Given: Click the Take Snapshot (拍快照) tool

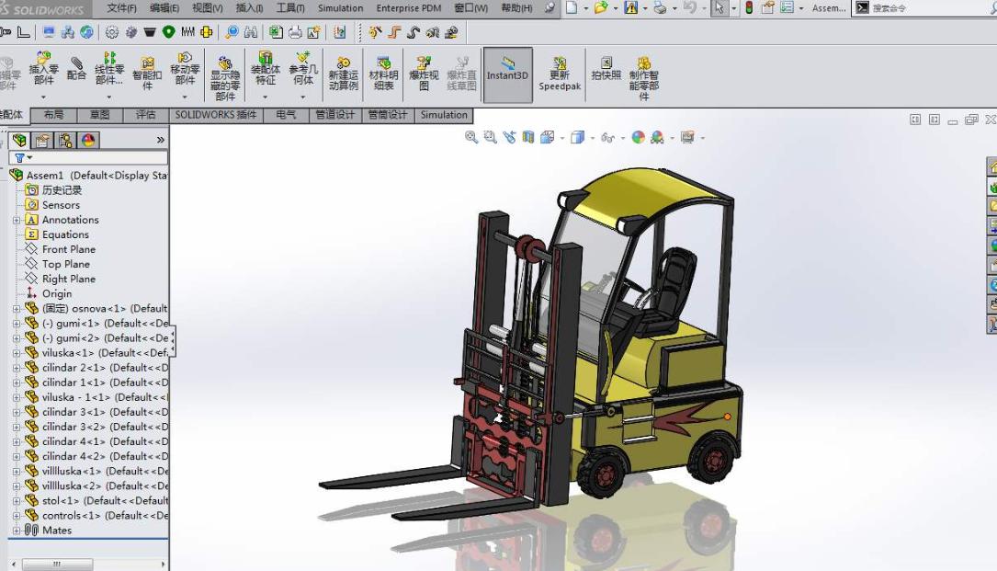Looking at the screenshot, I should click(606, 68).
